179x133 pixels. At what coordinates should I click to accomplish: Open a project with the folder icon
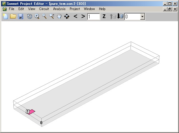pos(13,16)
